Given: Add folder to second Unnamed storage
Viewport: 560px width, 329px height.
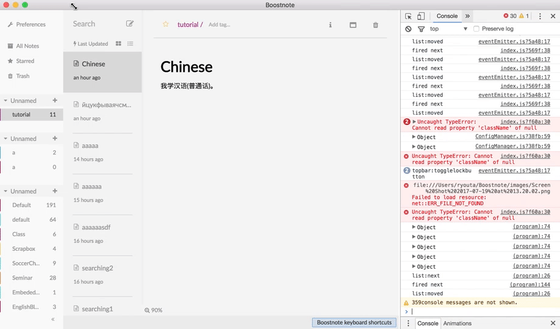Looking at the screenshot, I should tap(55, 138).
